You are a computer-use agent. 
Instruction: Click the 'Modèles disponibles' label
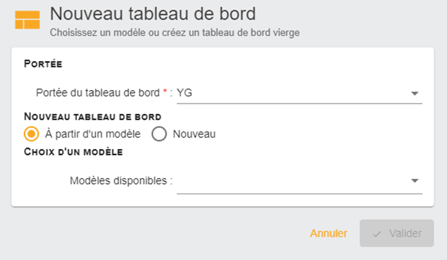coord(119,181)
